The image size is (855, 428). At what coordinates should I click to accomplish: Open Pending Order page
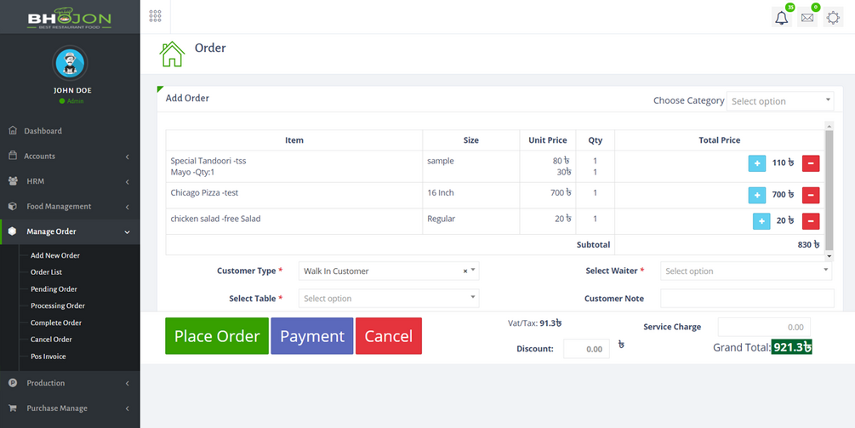[x=54, y=289]
